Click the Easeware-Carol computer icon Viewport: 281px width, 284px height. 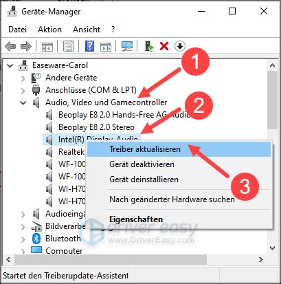[x=23, y=65]
